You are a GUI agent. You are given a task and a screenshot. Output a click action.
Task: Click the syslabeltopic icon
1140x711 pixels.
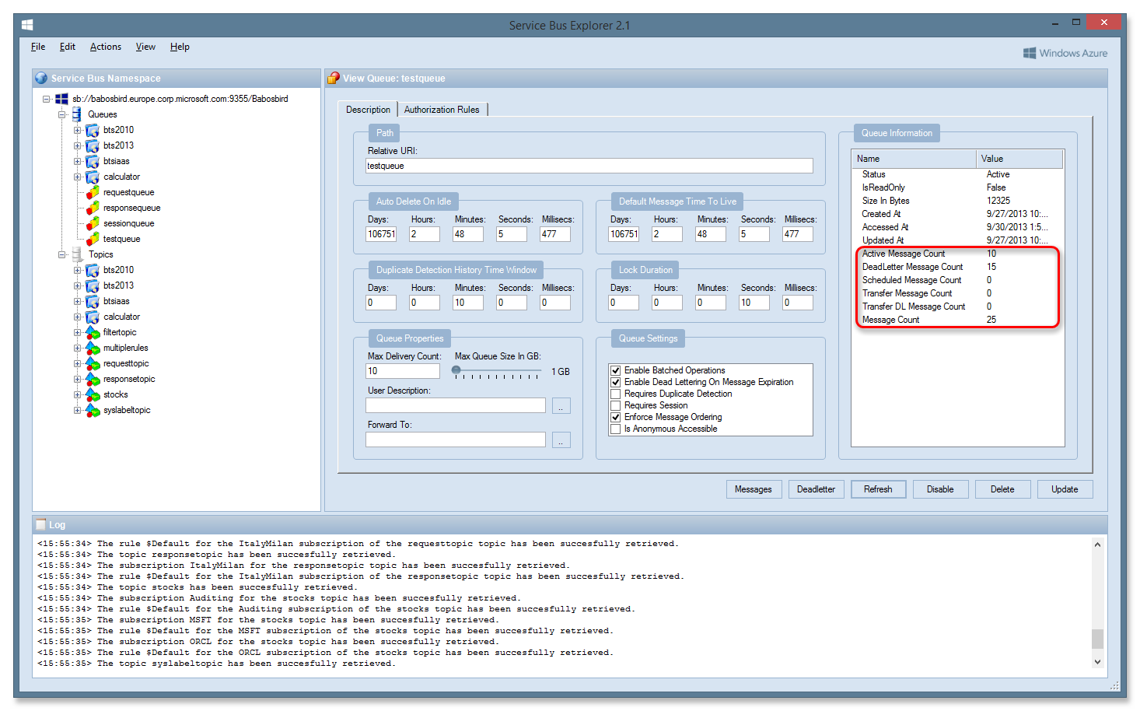pyautogui.click(x=93, y=411)
